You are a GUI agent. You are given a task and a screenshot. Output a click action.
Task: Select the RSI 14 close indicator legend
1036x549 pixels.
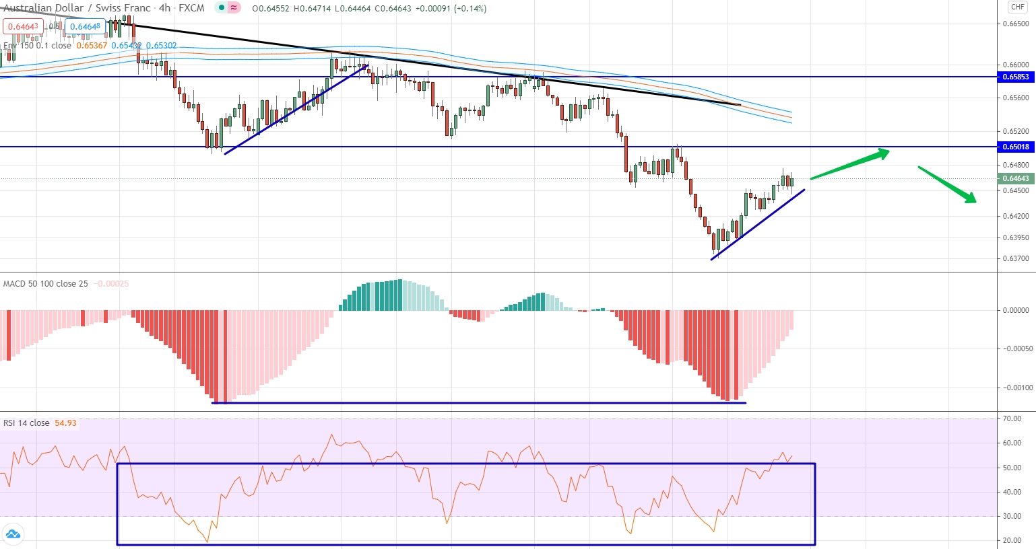[x=26, y=423]
